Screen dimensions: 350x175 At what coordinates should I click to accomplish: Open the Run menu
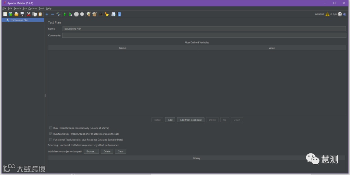tap(25, 8)
